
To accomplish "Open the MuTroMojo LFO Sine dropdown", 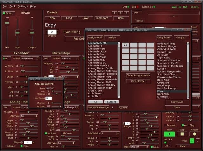I will click(x=70, y=77).
